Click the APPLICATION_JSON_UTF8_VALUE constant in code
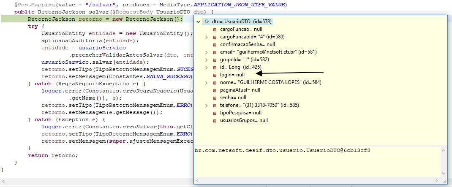Image resolution: width=452 pixels, height=187 pixels. [x=239, y=5]
